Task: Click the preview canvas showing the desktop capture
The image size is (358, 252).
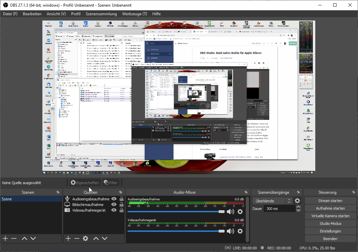Action: 179,97
